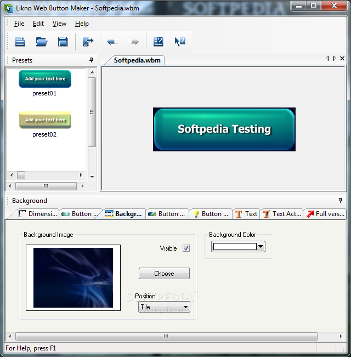
Task: Click the preset01 label
Action: point(44,93)
